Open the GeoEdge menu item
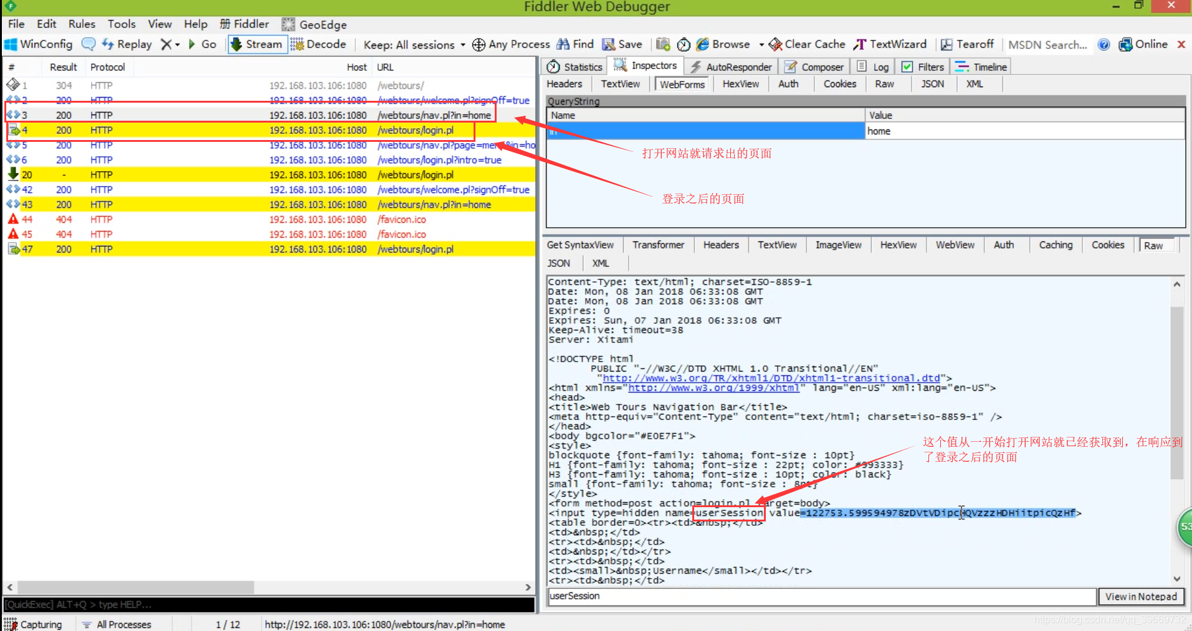The width and height of the screenshot is (1192, 631). (x=315, y=24)
